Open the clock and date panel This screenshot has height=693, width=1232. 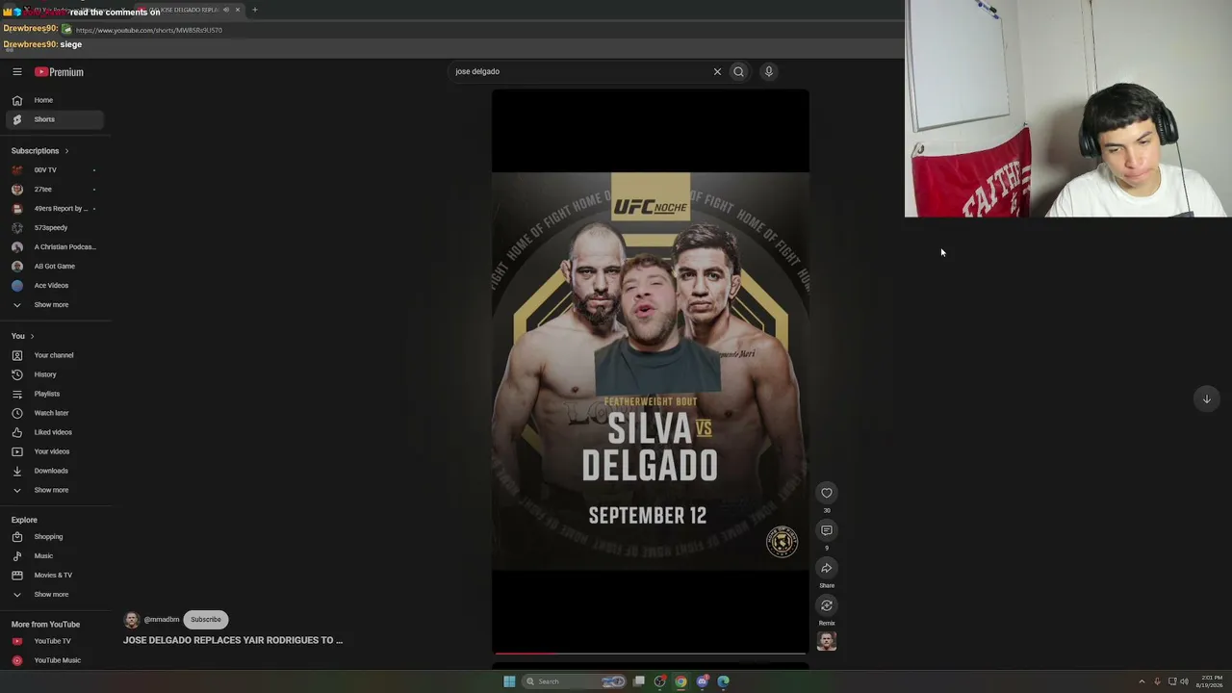(x=1208, y=681)
